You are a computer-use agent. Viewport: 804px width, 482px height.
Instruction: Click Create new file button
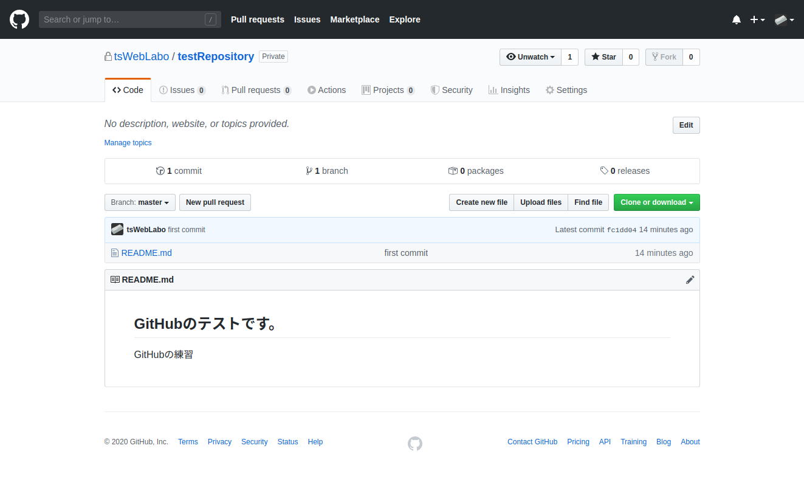(481, 202)
